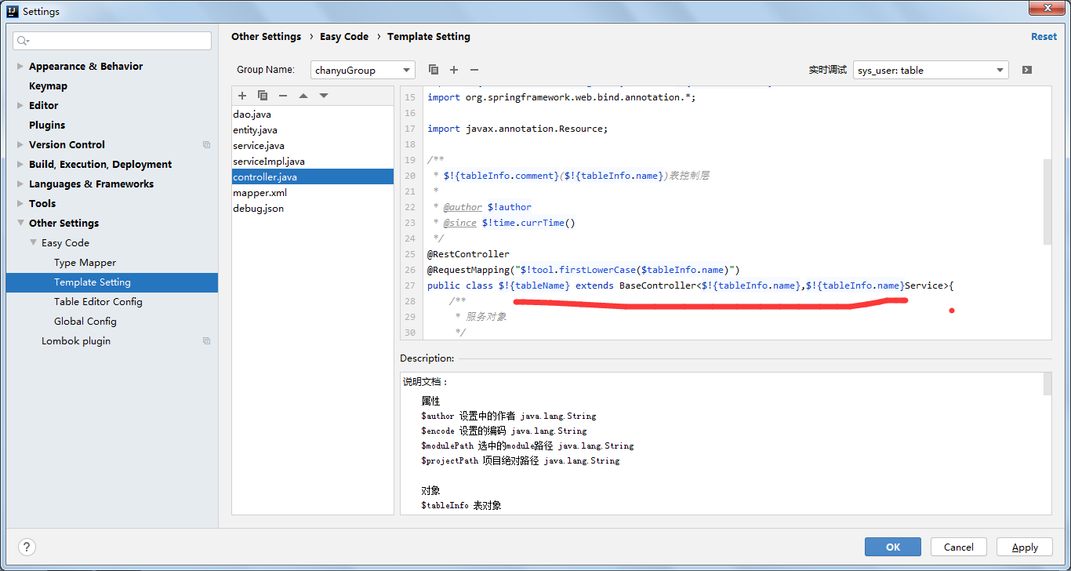Image resolution: width=1071 pixels, height=571 pixels.
Task: Select service.java template
Action: click(312, 145)
